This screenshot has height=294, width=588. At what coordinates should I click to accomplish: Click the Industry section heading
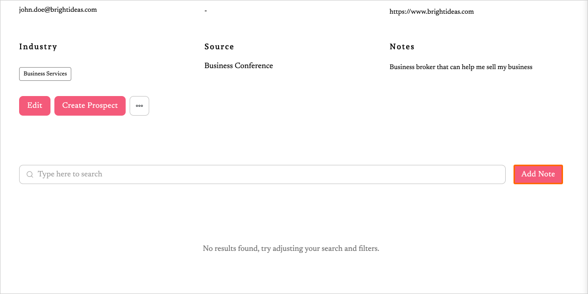pos(38,47)
